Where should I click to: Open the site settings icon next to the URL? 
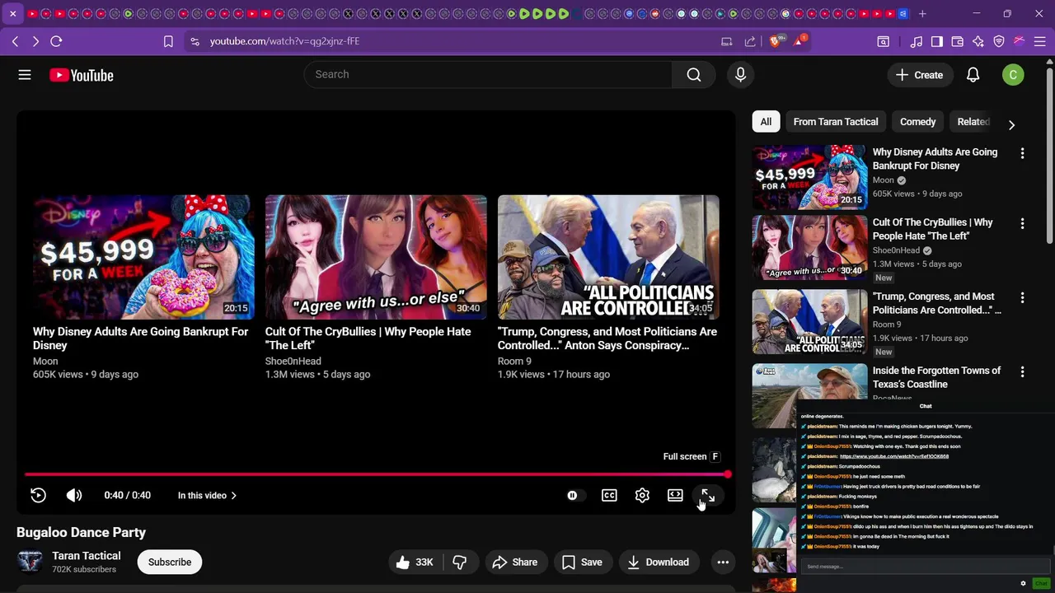click(x=194, y=41)
